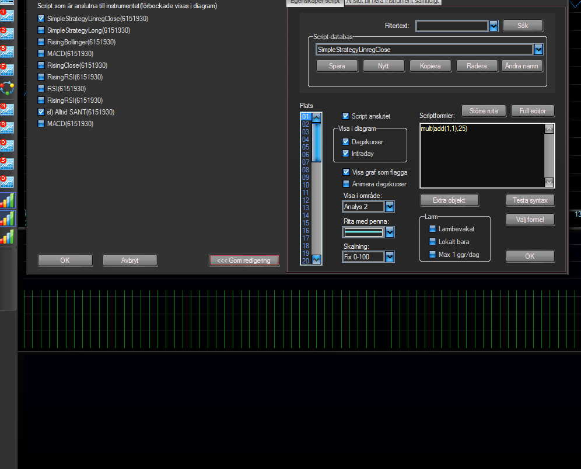581x469 pixels.
Task: Switch to 'Egenskaper script' tab
Action: point(315,2)
